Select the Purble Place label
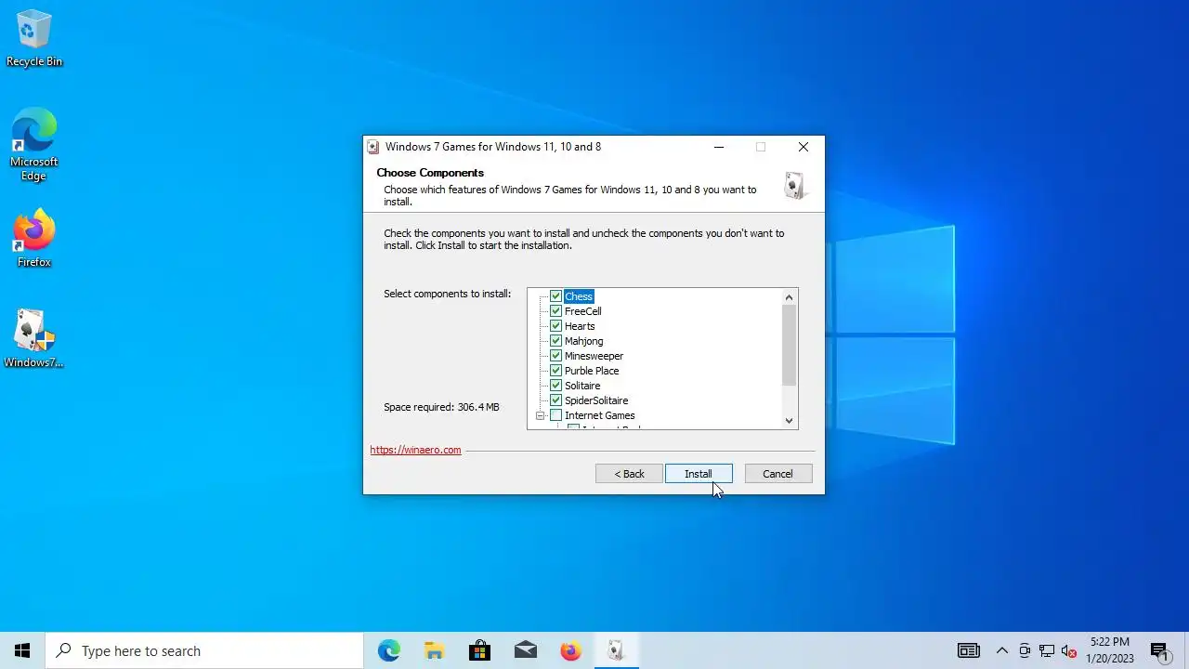1189x669 pixels. [592, 371]
